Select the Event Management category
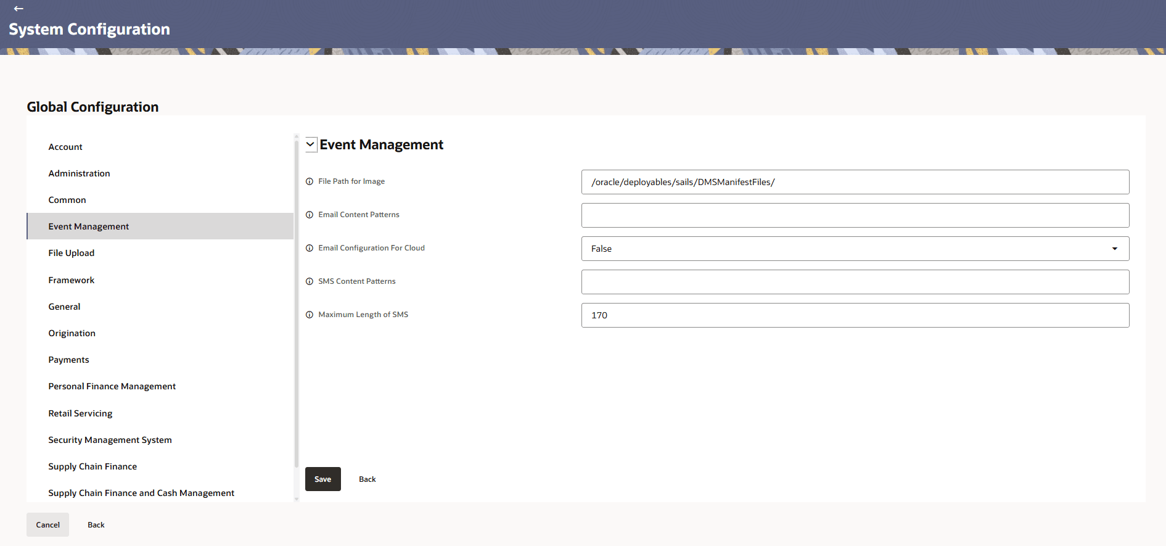Image resolution: width=1166 pixels, height=546 pixels. pos(160,226)
